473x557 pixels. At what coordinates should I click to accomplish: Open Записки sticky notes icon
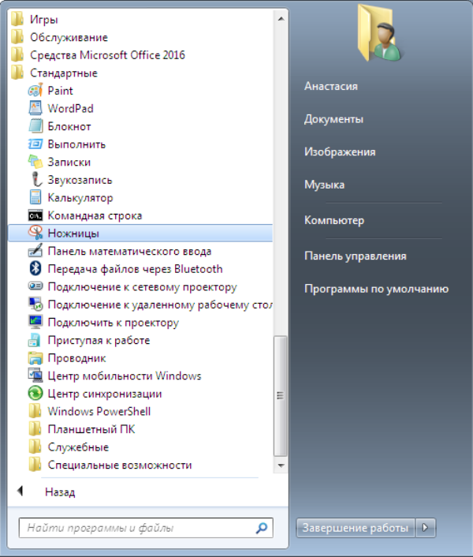(35, 162)
